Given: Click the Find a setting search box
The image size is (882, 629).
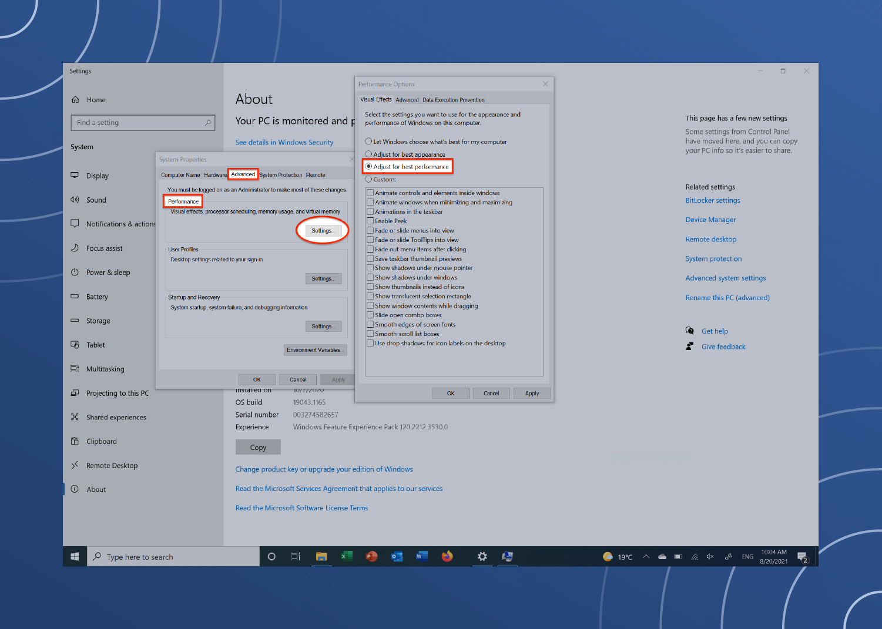Looking at the screenshot, I should (x=143, y=122).
